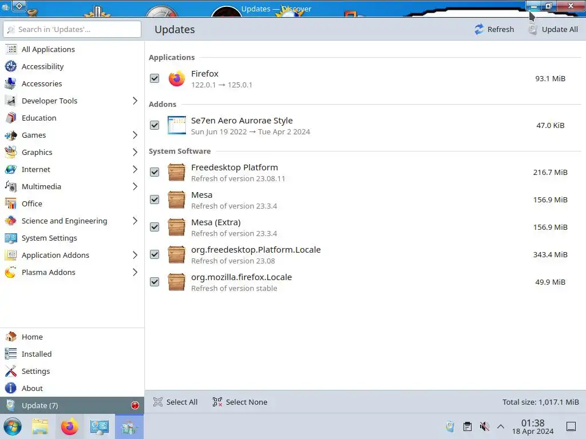This screenshot has width=586, height=439.
Task: Expand the Application Addons arrow
Action: [135, 256]
